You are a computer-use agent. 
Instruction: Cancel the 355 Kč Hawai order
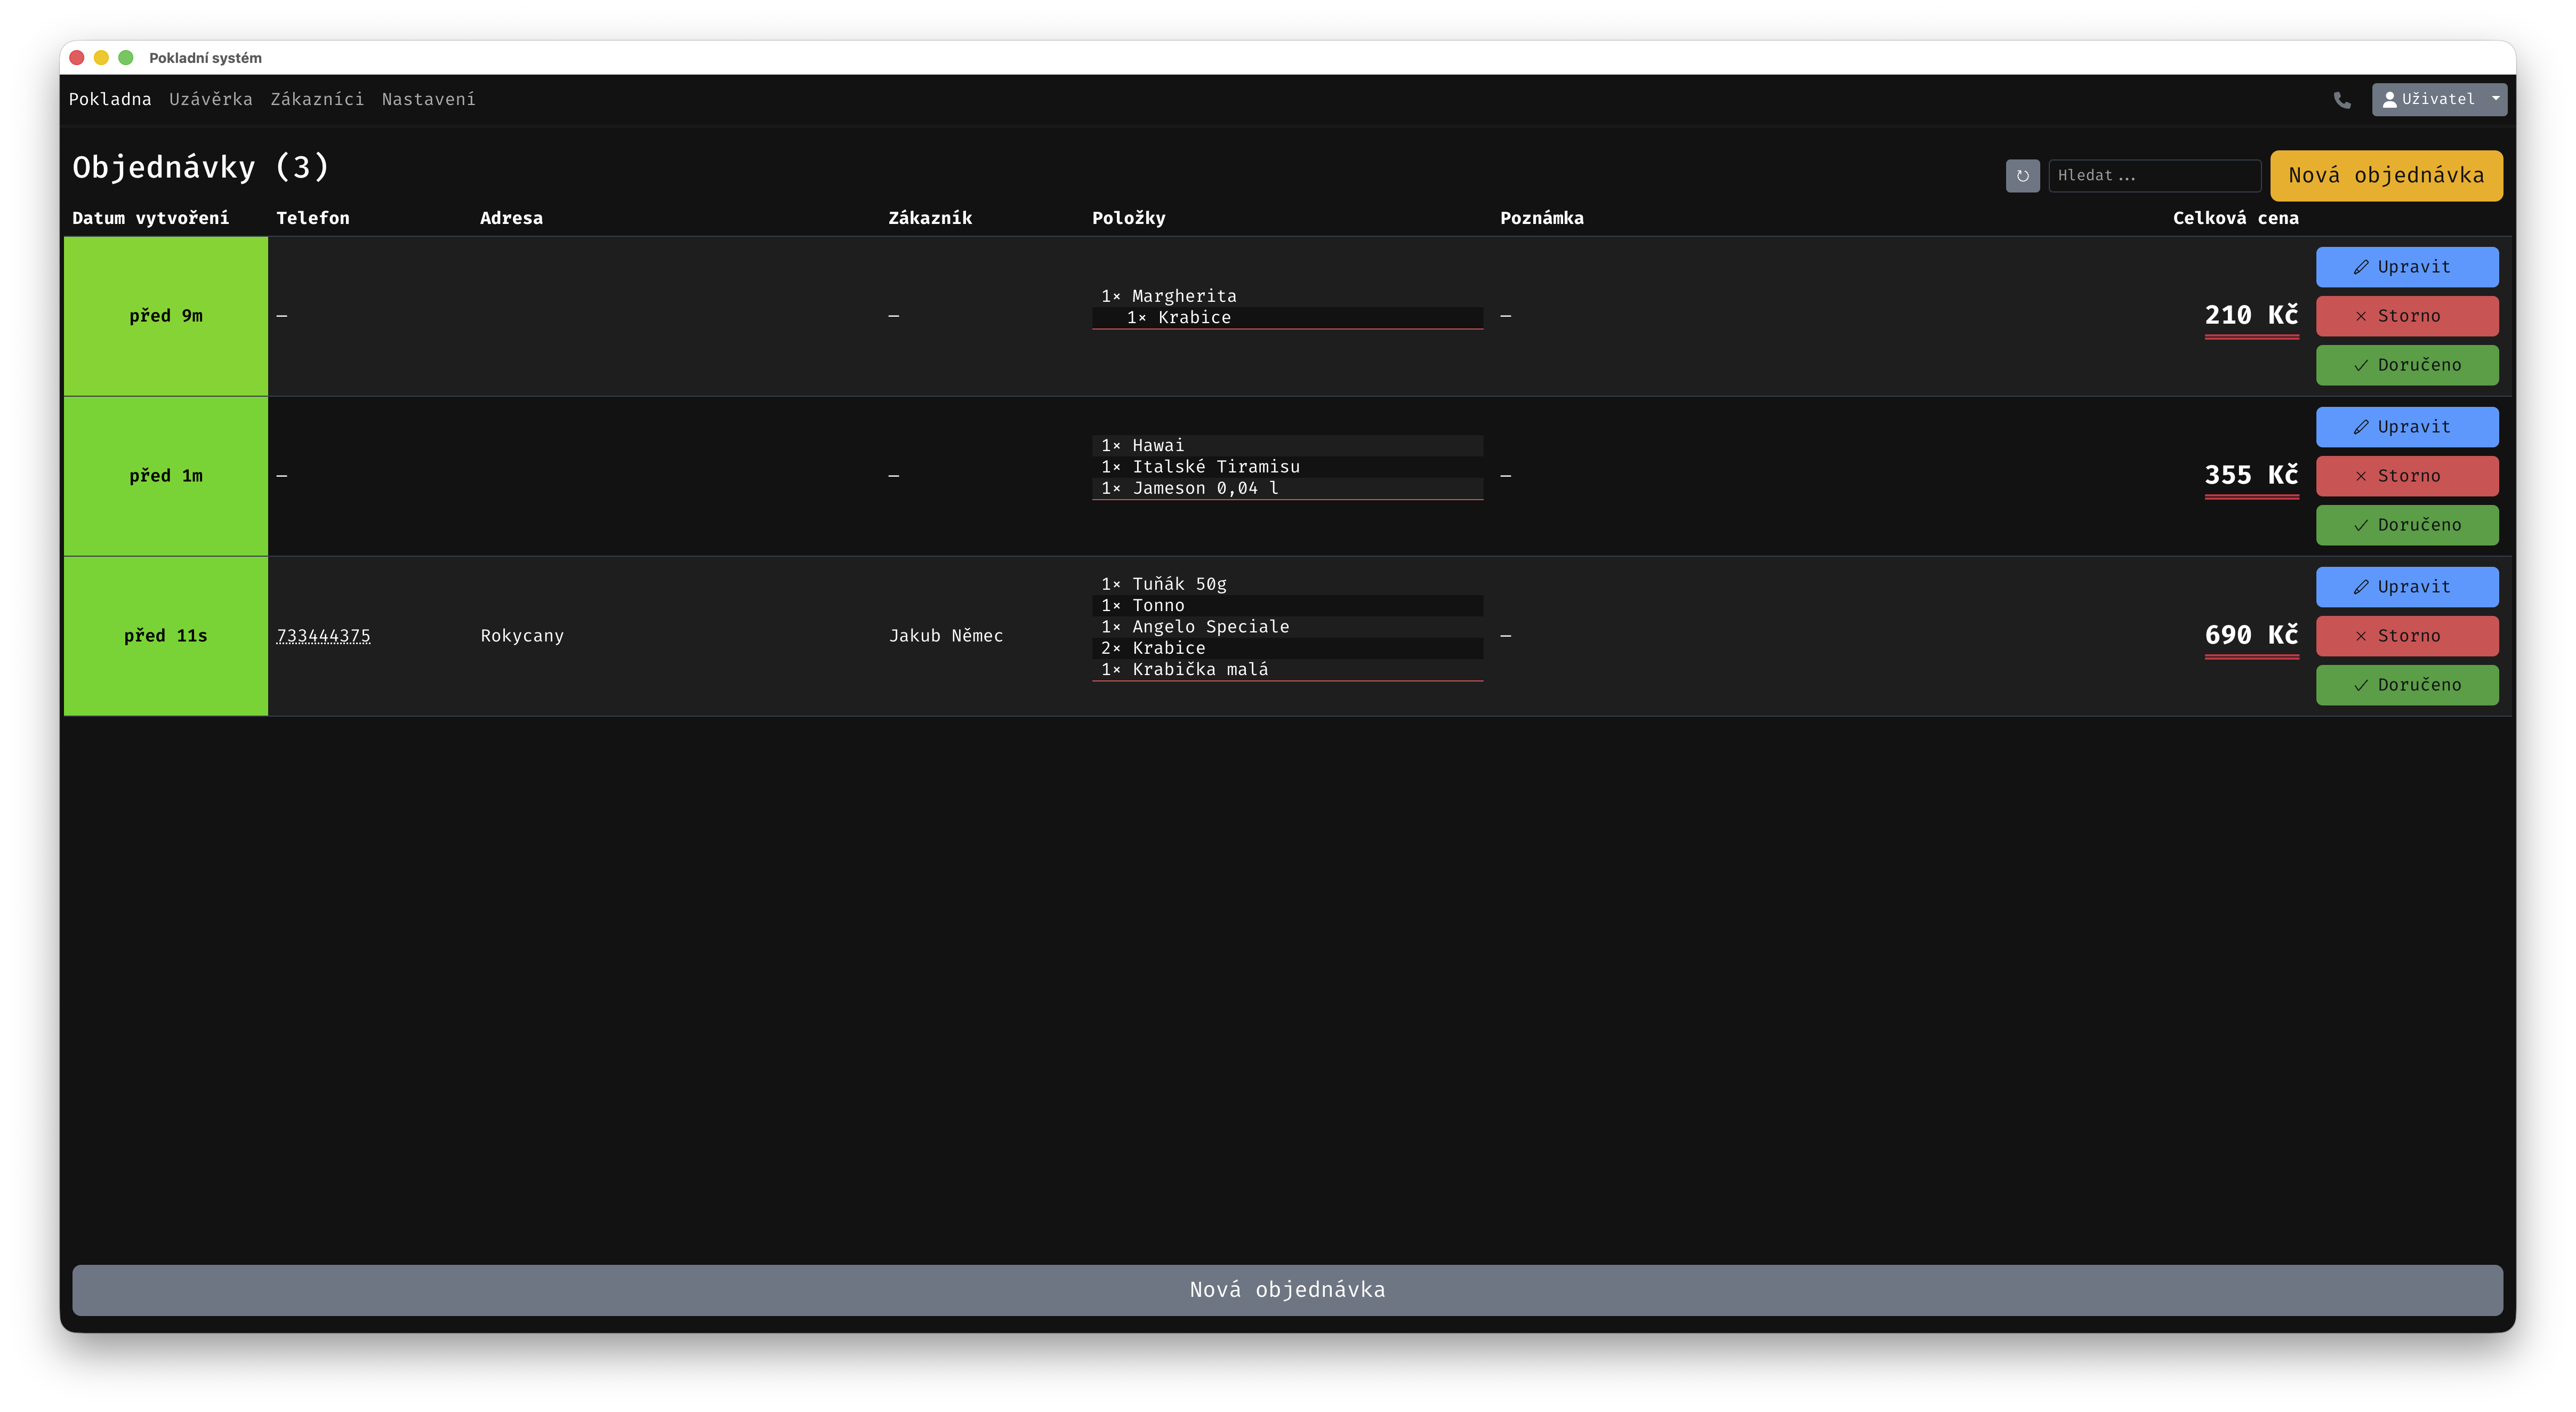[x=2406, y=476]
